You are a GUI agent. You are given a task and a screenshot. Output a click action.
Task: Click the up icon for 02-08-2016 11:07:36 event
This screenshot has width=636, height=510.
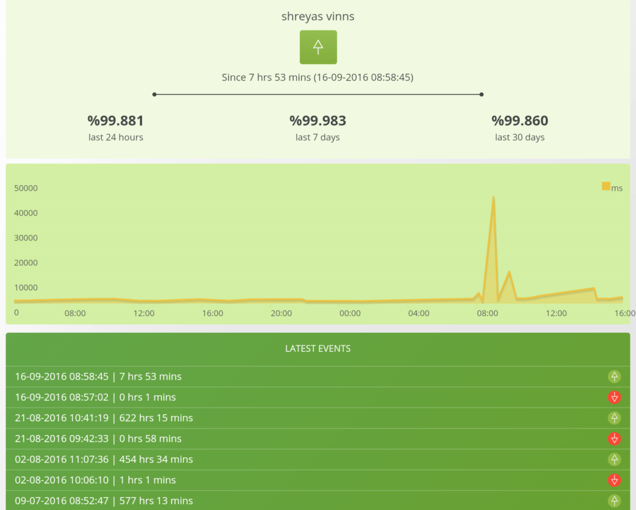pos(614,459)
